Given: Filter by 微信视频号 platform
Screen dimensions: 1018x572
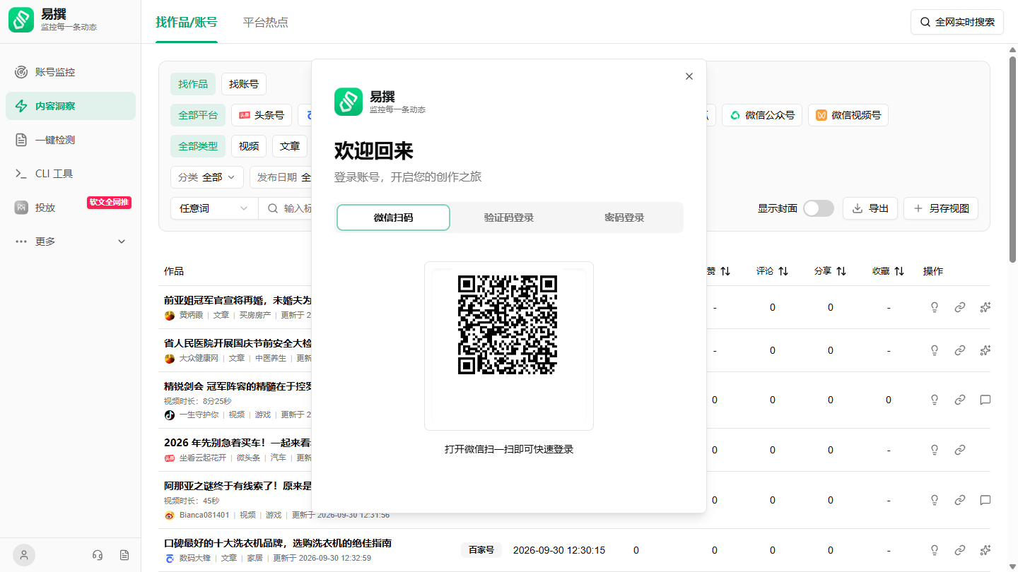Looking at the screenshot, I should coord(848,115).
